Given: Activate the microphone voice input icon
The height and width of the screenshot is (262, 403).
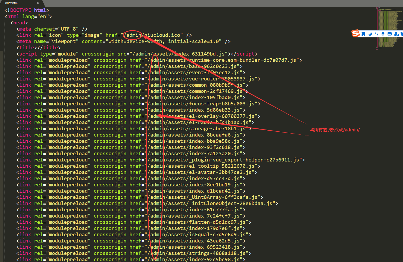Looking at the screenshot, I should [x=383, y=34].
